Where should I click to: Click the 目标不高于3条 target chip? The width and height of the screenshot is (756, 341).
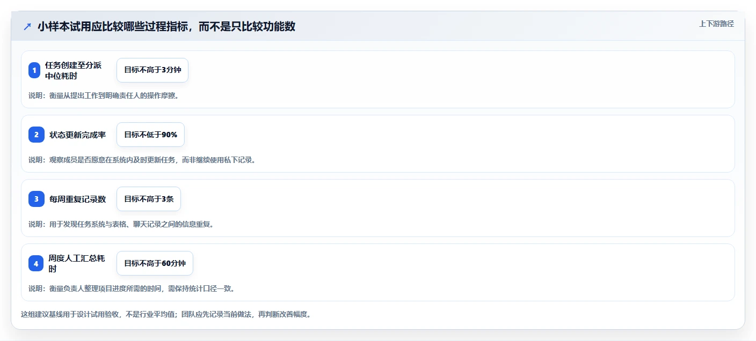click(149, 199)
